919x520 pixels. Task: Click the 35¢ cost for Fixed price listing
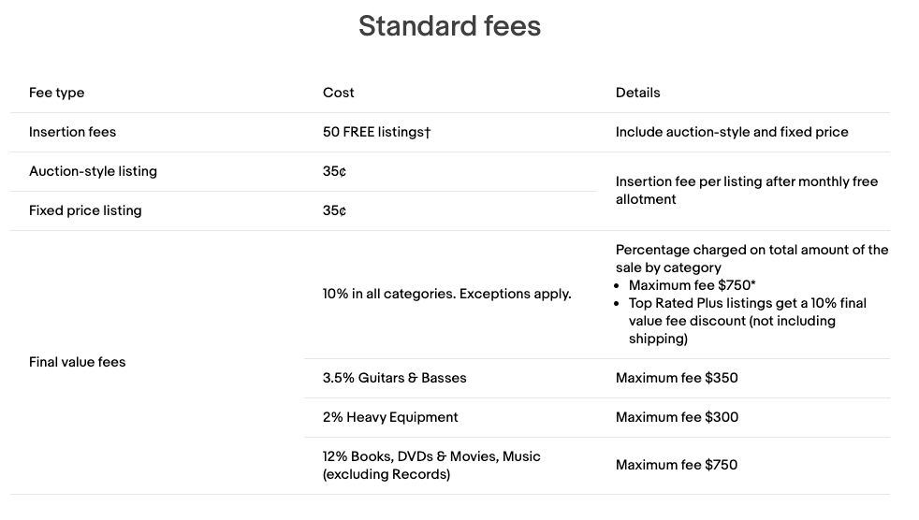[x=334, y=210]
